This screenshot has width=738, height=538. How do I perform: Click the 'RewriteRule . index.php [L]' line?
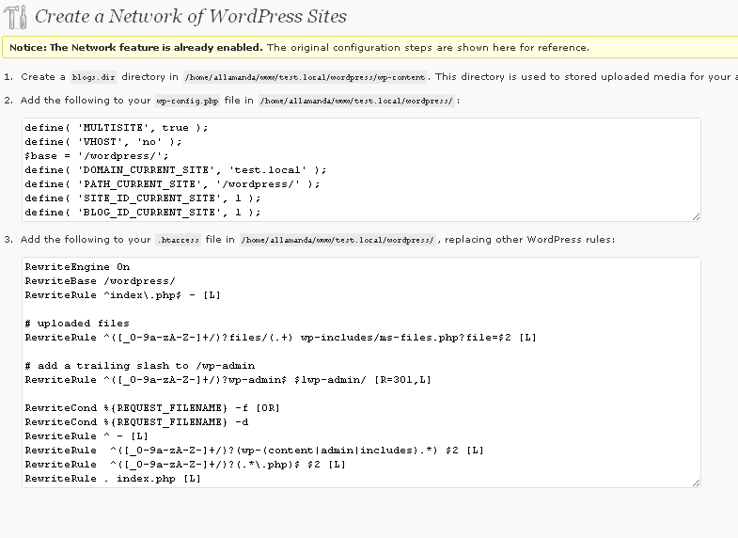click(113, 479)
